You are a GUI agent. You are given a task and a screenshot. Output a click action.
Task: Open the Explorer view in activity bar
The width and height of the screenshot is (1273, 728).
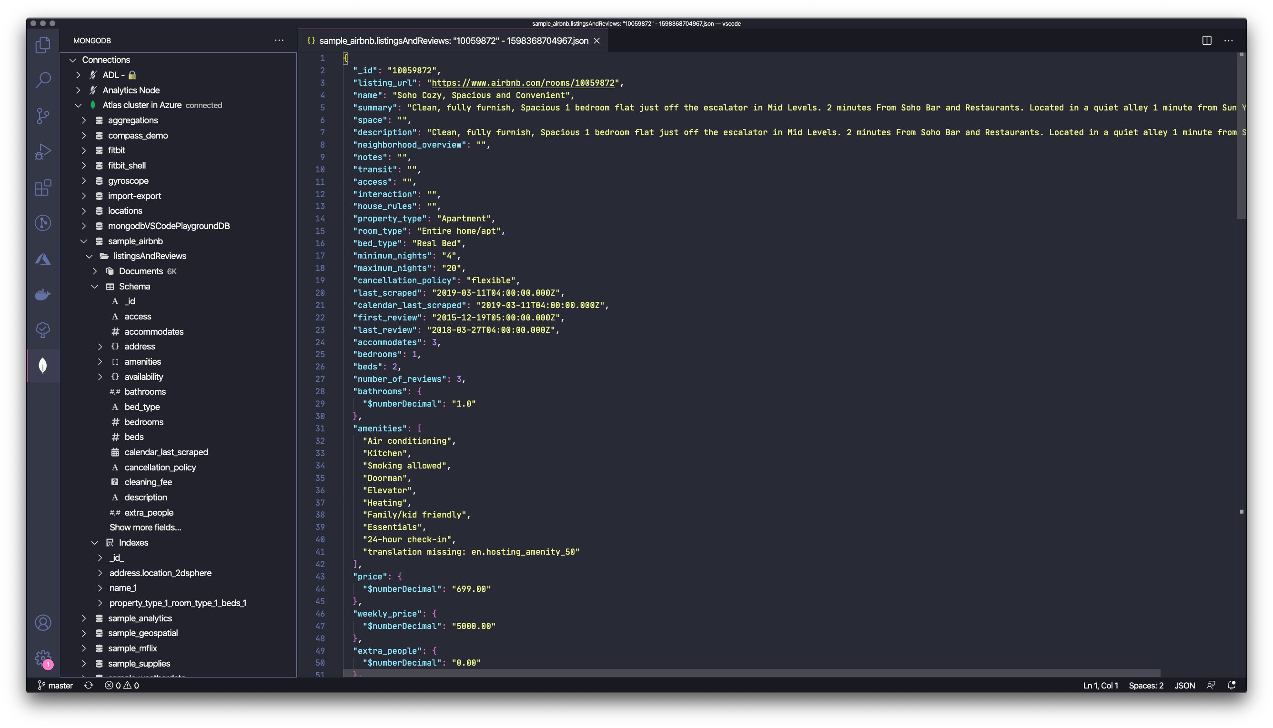[43, 45]
